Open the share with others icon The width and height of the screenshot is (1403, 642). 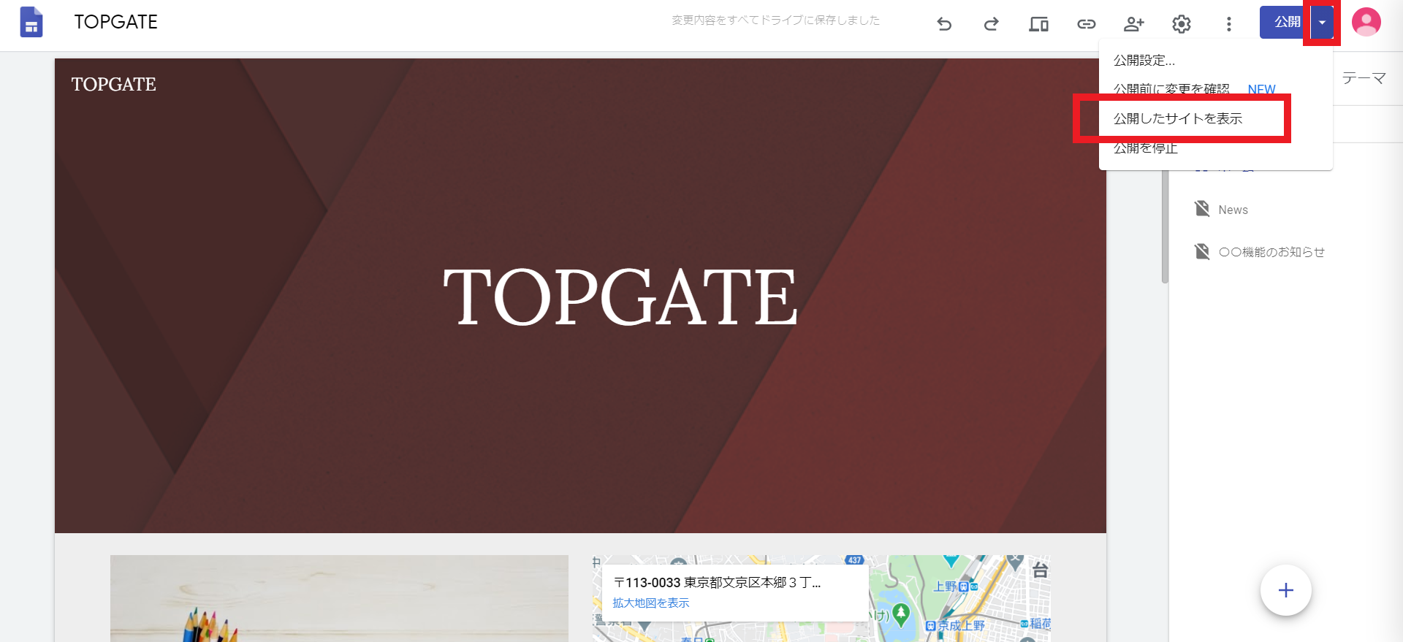1133,24
